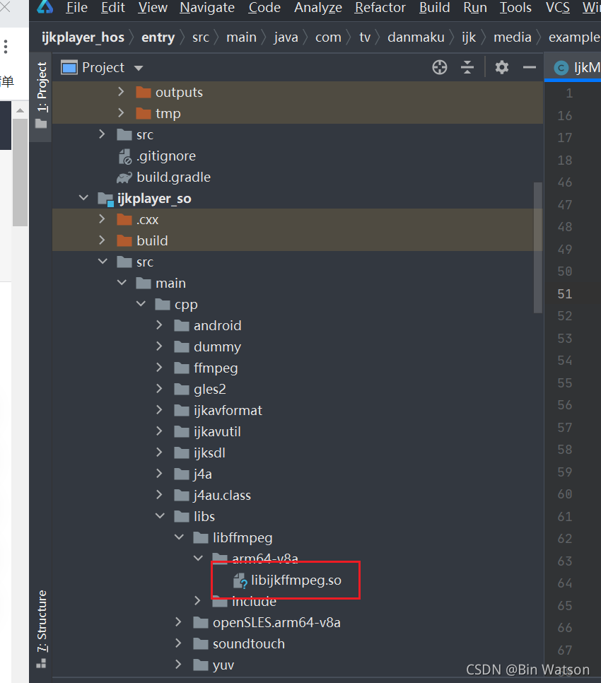
Task: Click ijkplayer_hos breadcrumb
Action: coord(83,37)
